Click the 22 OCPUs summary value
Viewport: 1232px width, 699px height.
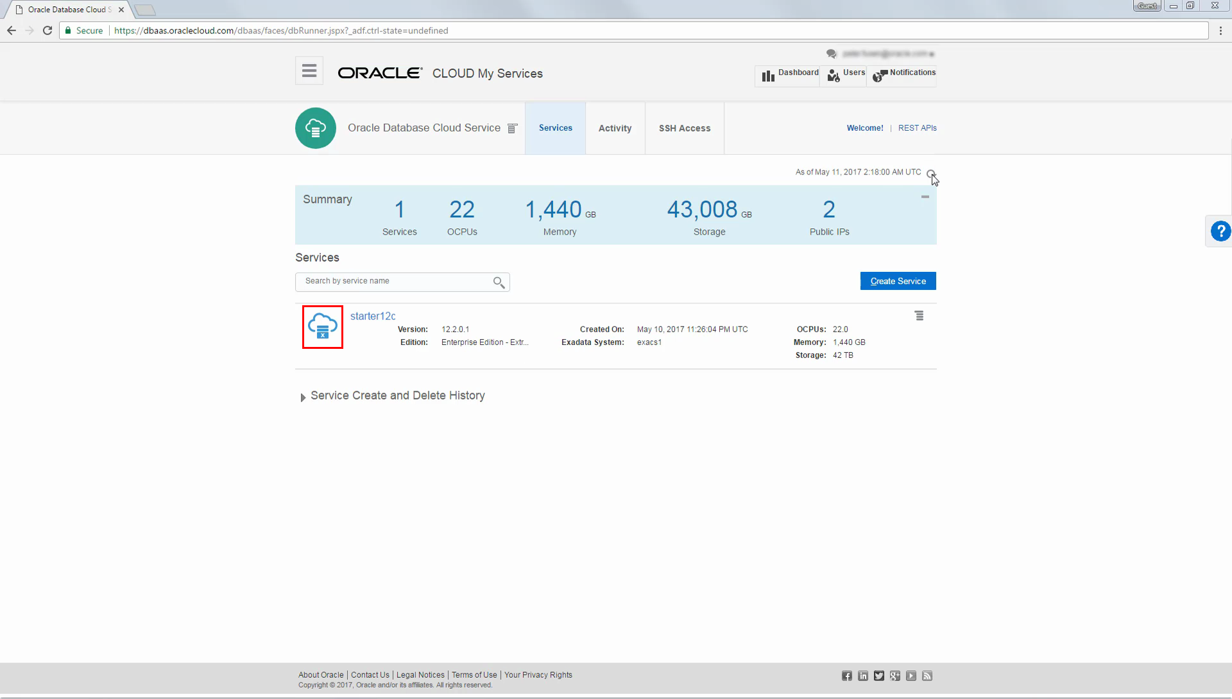pos(462,210)
